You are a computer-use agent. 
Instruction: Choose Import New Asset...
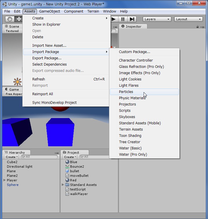coord(66,46)
